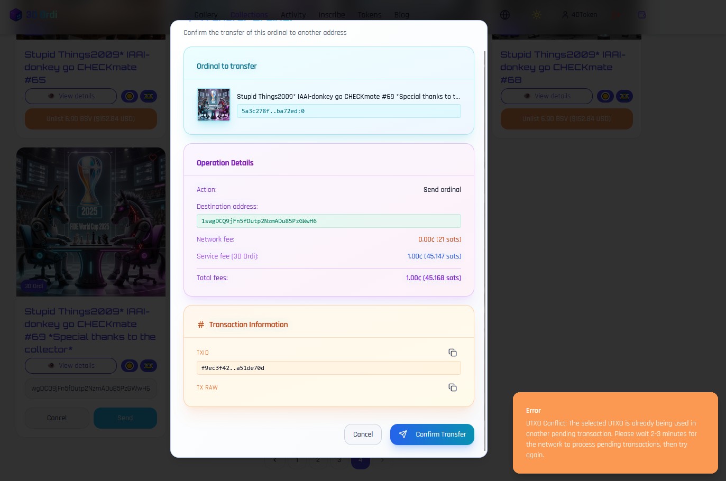Unlist card #68 for 6.90 BSV
The height and width of the screenshot is (481, 726).
567,119
